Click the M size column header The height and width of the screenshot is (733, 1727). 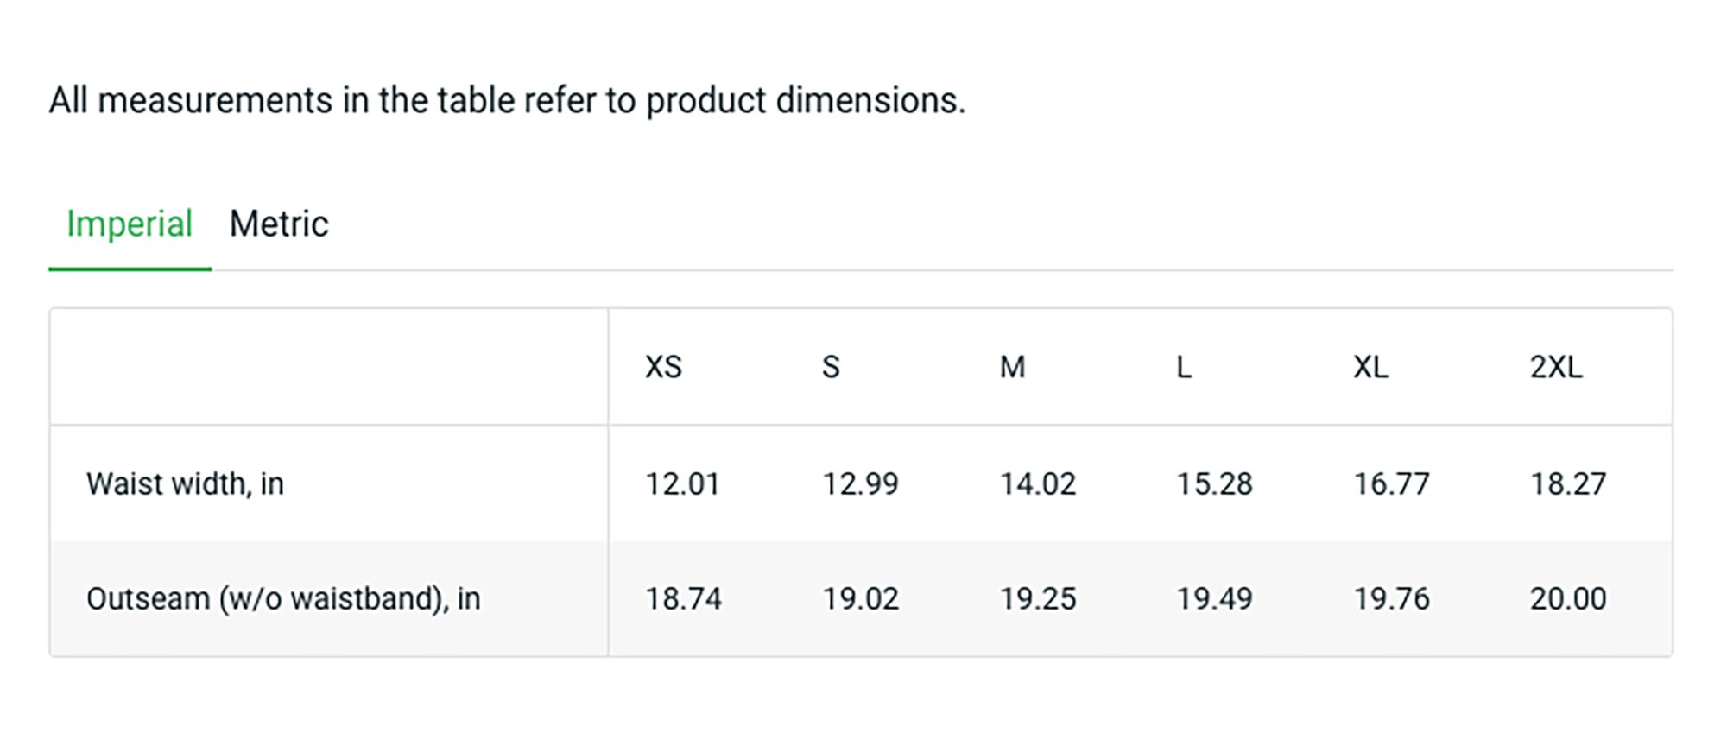(x=1013, y=367)
